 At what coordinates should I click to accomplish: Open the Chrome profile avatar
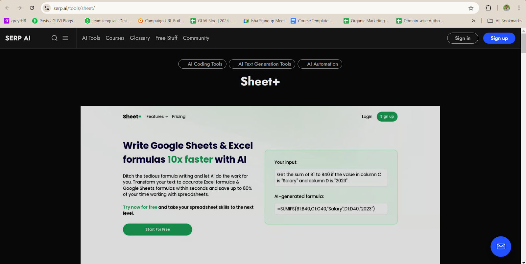[x=507, y=8]
